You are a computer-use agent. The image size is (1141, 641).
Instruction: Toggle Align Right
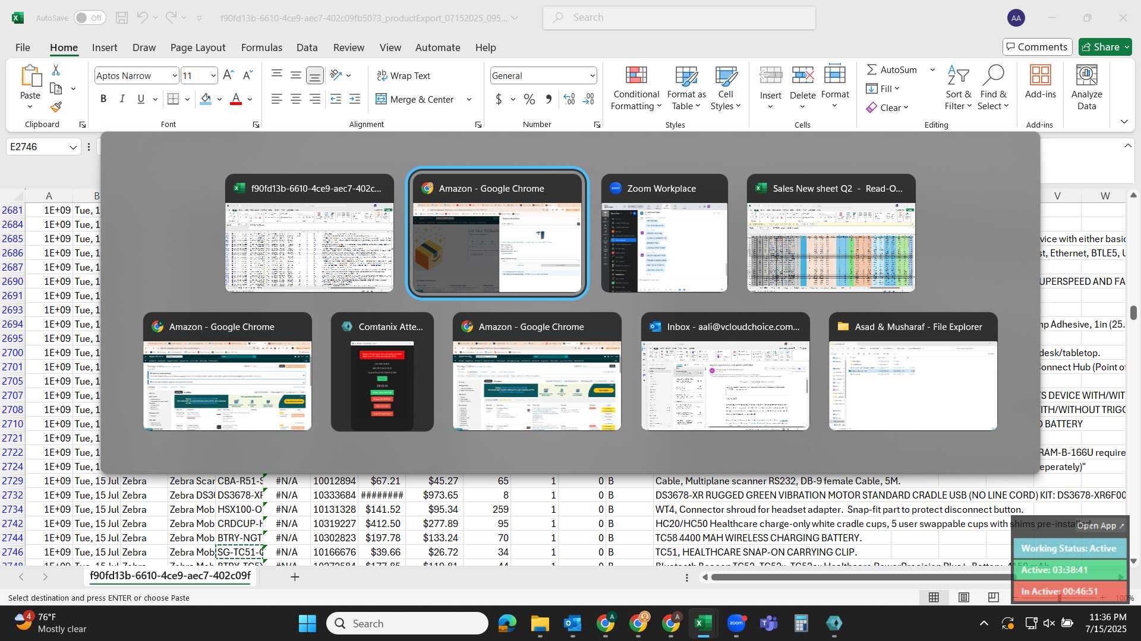point(315,99)
